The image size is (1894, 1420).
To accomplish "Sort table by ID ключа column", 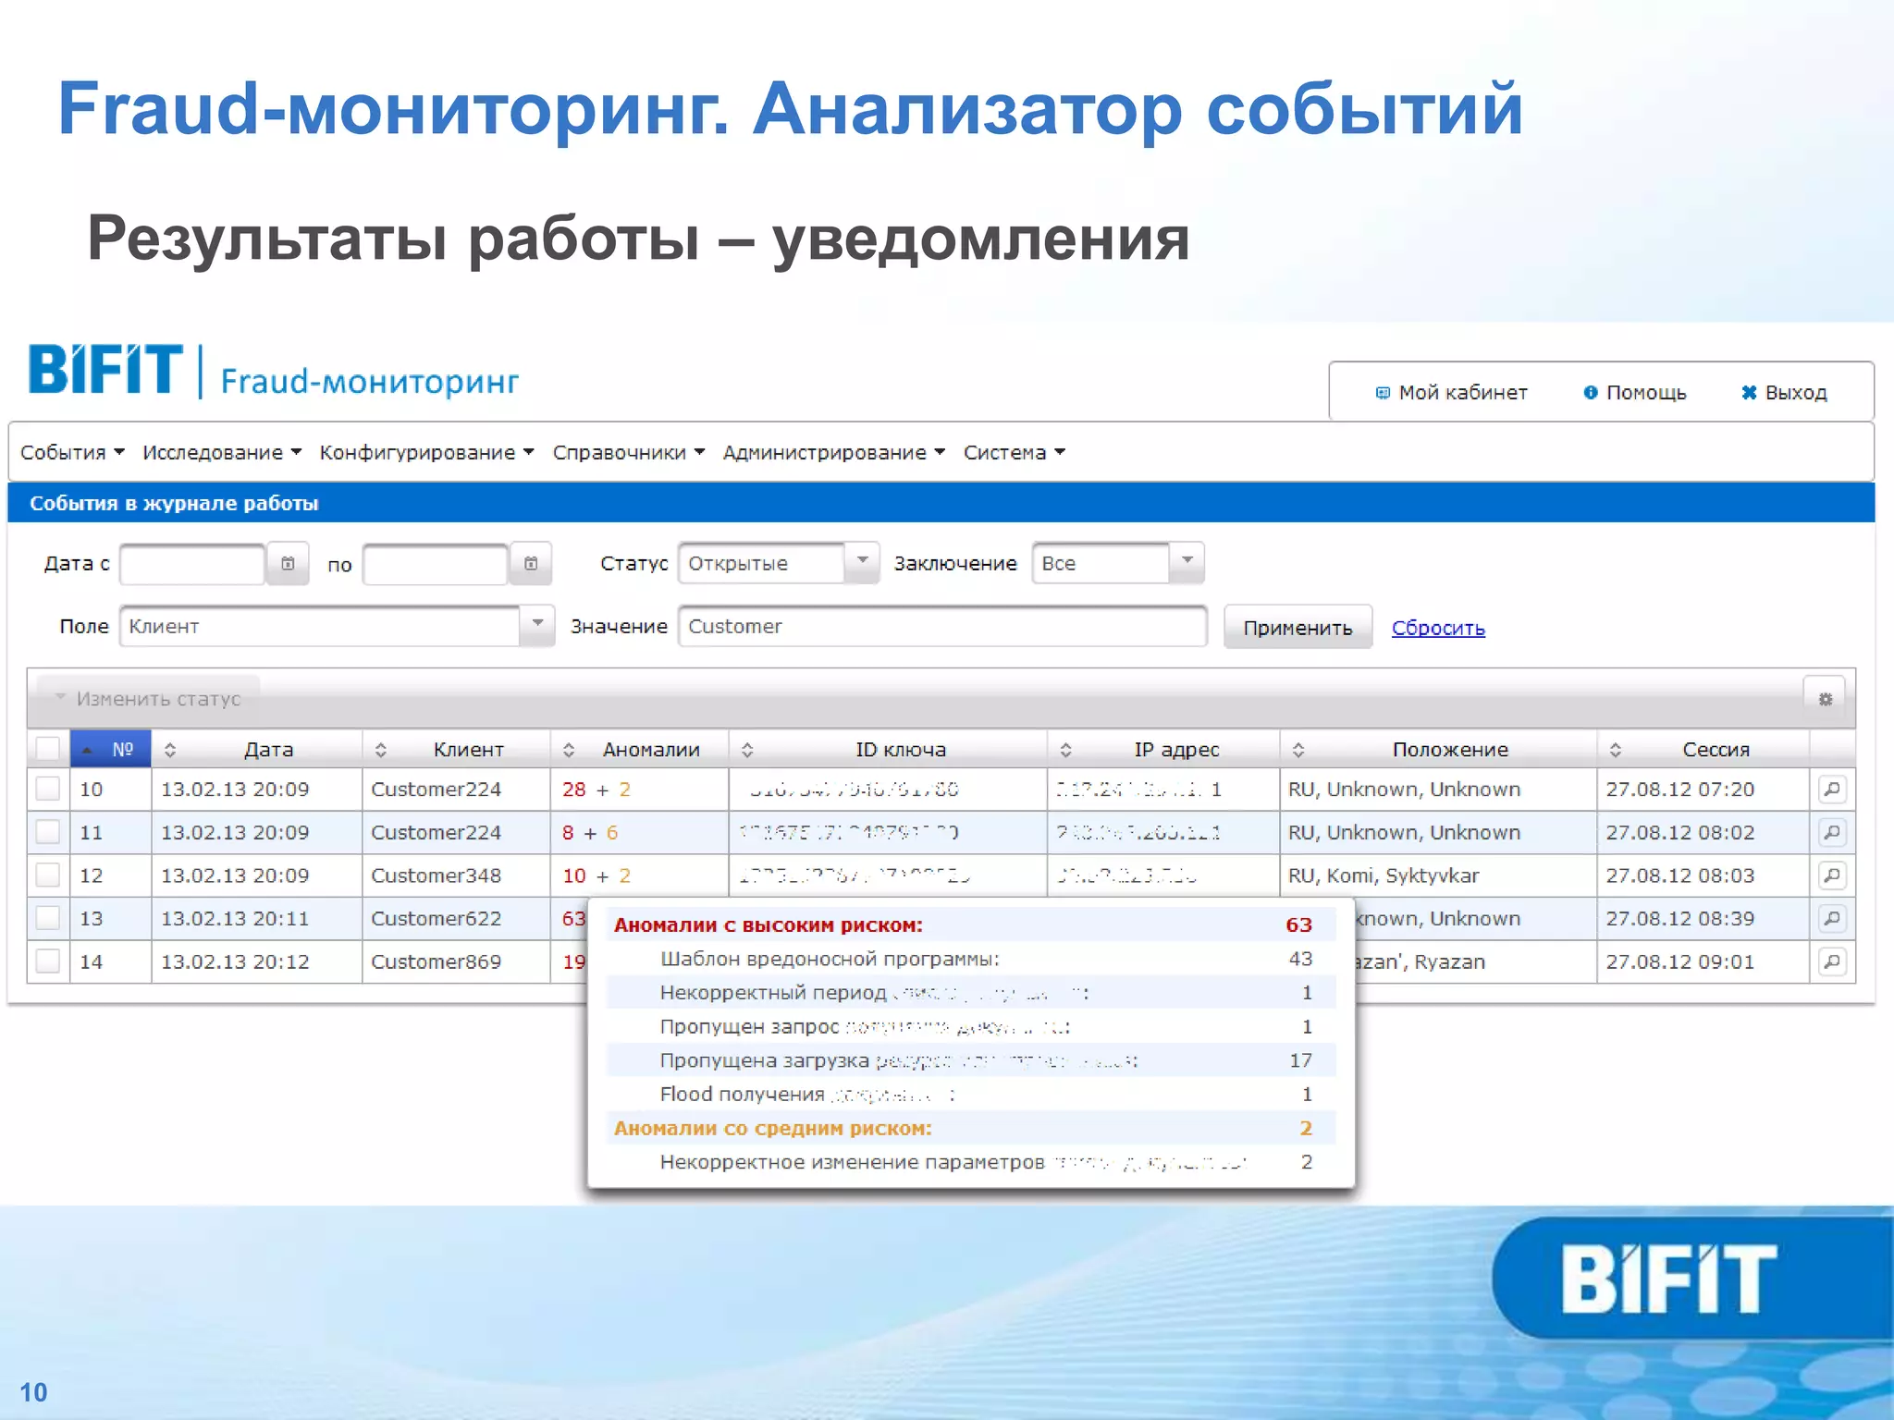I will (x=888, y=749).
